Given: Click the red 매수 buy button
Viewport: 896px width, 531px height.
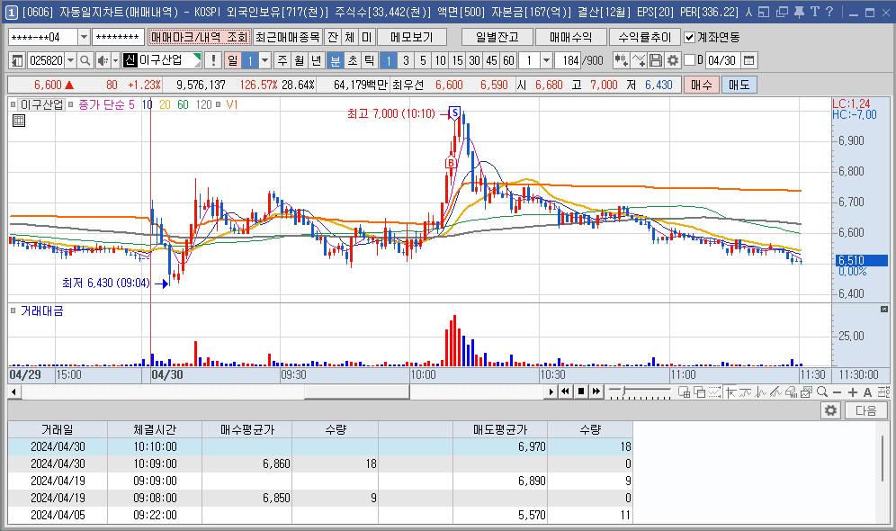Looking at the screenshot, I should point(701,85).
